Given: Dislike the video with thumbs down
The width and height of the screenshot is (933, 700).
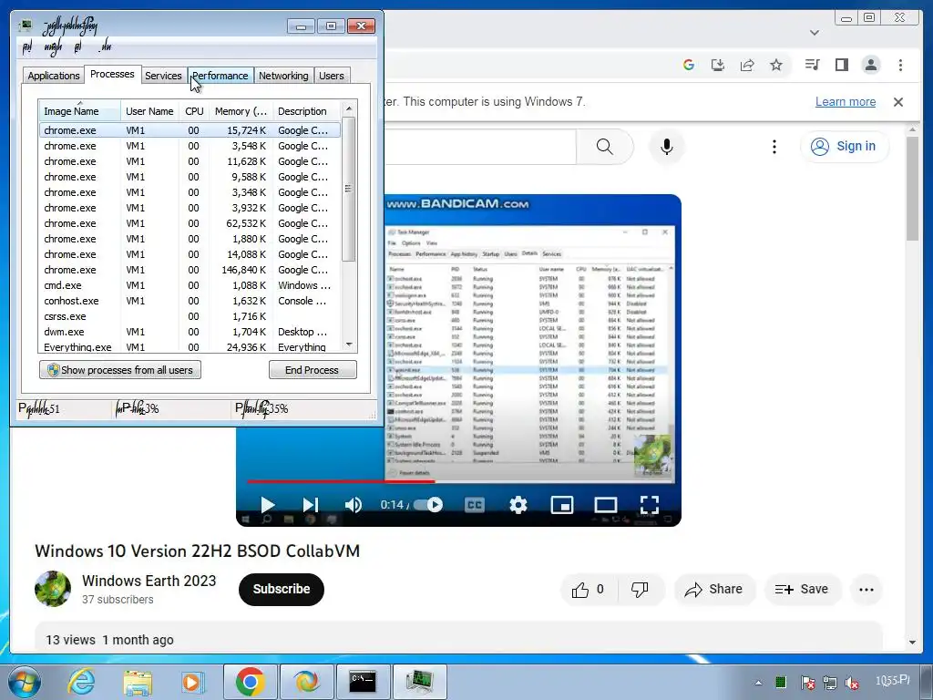Looking at the screenshot, I should click(640, 590).
